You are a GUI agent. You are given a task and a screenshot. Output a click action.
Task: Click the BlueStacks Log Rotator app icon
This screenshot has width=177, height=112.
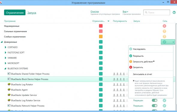click(x=9, y=84)
